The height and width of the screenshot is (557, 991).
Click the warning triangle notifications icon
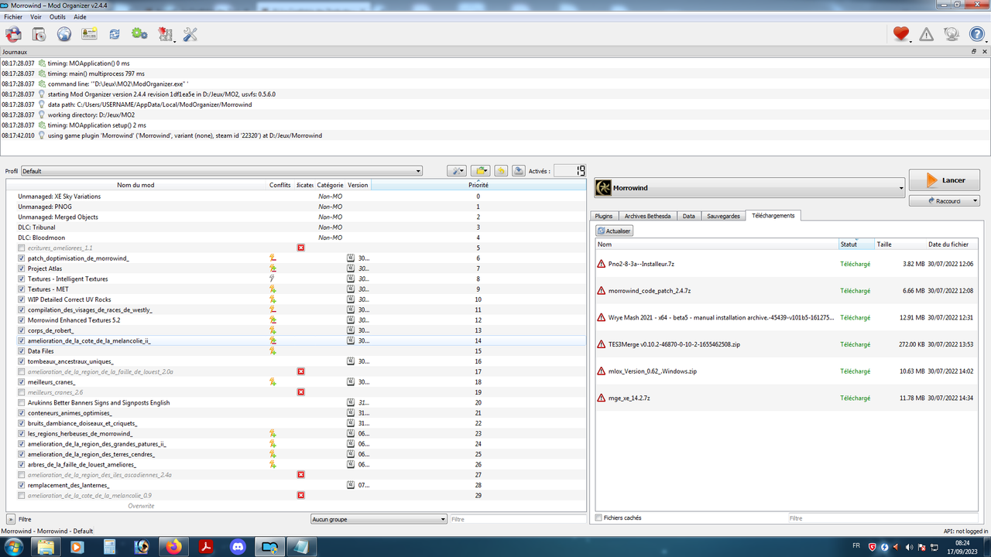coord(926,34)
